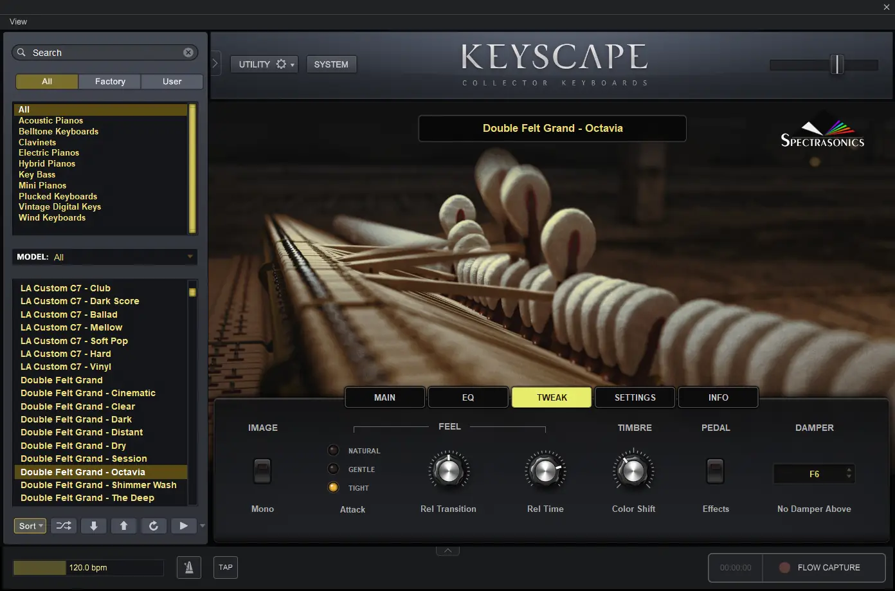Select the Wind Keyboards category
Viewport: 895px width, 591px height.
click(52, 217)
